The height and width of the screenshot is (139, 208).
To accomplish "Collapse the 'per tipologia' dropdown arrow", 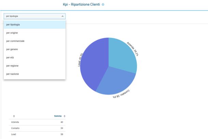I will coord(62,16).
